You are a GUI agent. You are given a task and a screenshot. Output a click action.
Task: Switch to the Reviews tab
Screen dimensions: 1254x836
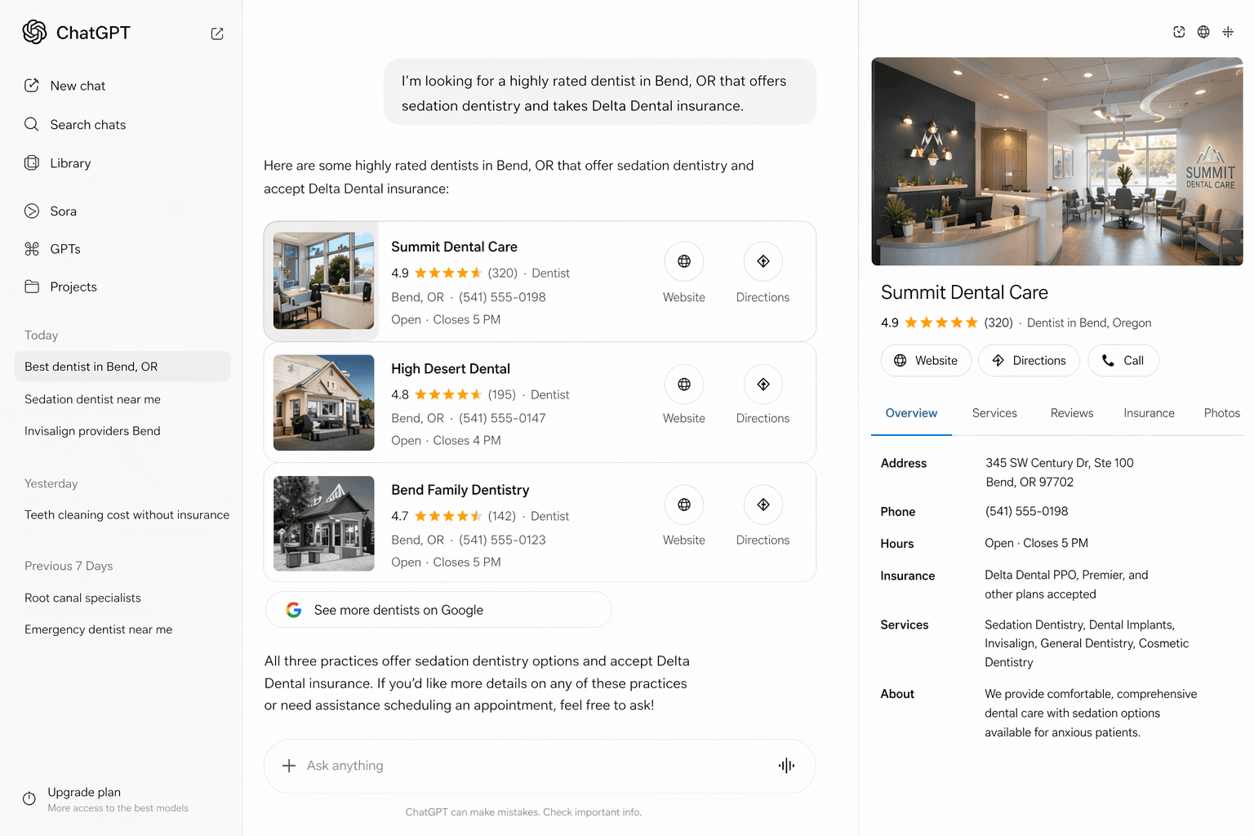tap(1071, 413)
